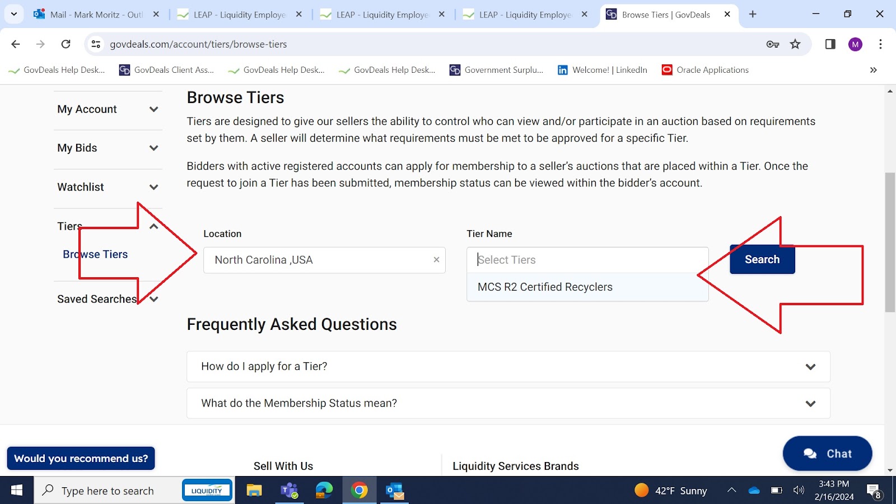896x504 pixels.
Task: Open Government Surplu... bookmark
Action: coord(496,70)
